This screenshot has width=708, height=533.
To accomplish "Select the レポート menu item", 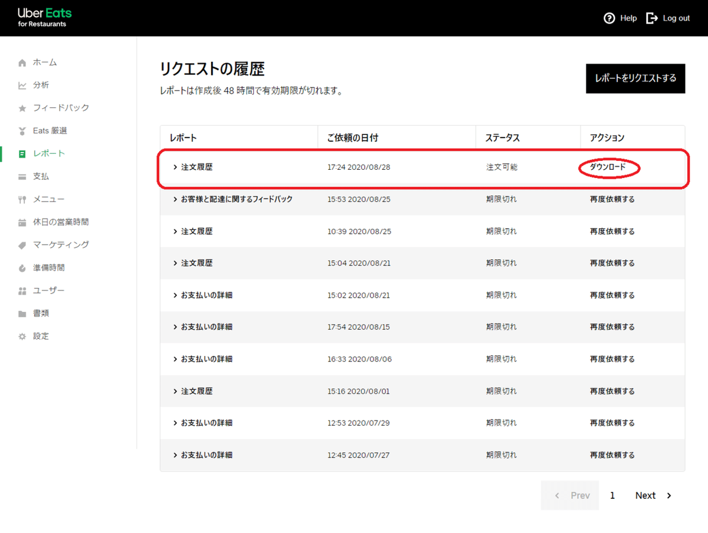I will (49, 153).
